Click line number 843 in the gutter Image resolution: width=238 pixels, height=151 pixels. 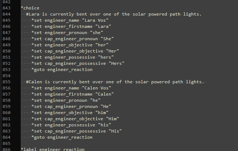pyautogui.click(x=6, y=8)
